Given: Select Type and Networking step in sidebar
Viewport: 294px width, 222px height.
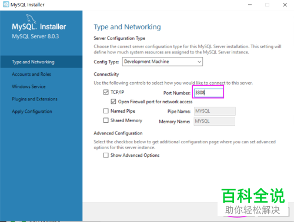Looking at the screenshot, I should [x=41, y=62].
